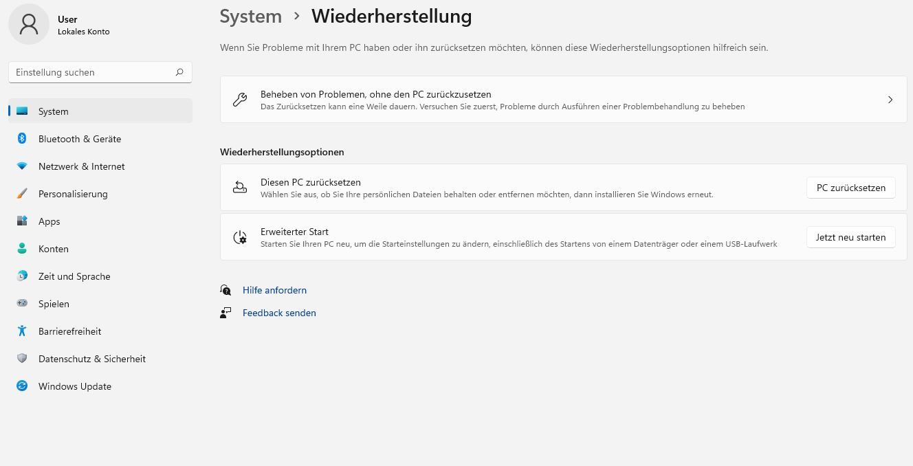This screenshot has height=466, width=913.
Task: Expand the Beheben von Problemen chevron
Action: click(x=890, y=100)
